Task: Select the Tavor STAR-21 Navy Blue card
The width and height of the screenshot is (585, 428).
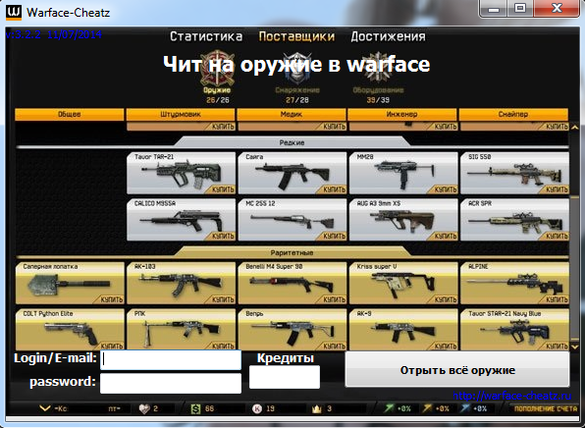Action: click(515, 330)
